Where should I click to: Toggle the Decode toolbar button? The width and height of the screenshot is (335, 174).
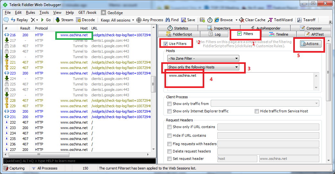85,20
